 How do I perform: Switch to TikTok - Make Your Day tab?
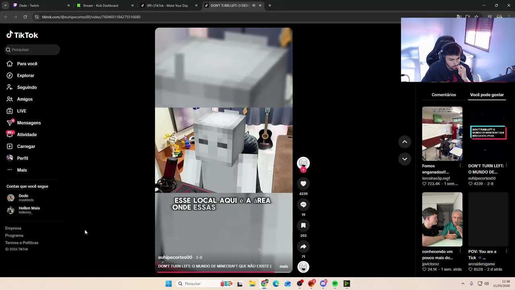click(x=168, y=6)
